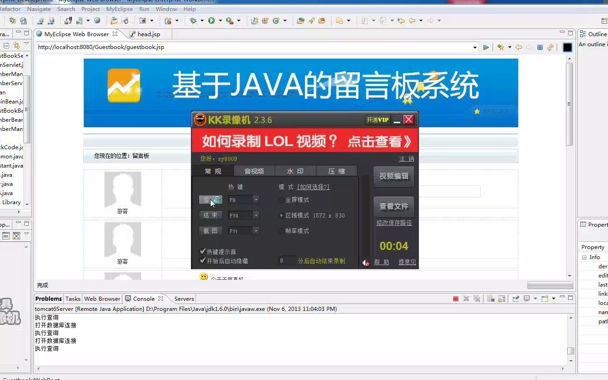608x380 pixels.
Task: Click the Outline view icon
Action: point(583,34)
